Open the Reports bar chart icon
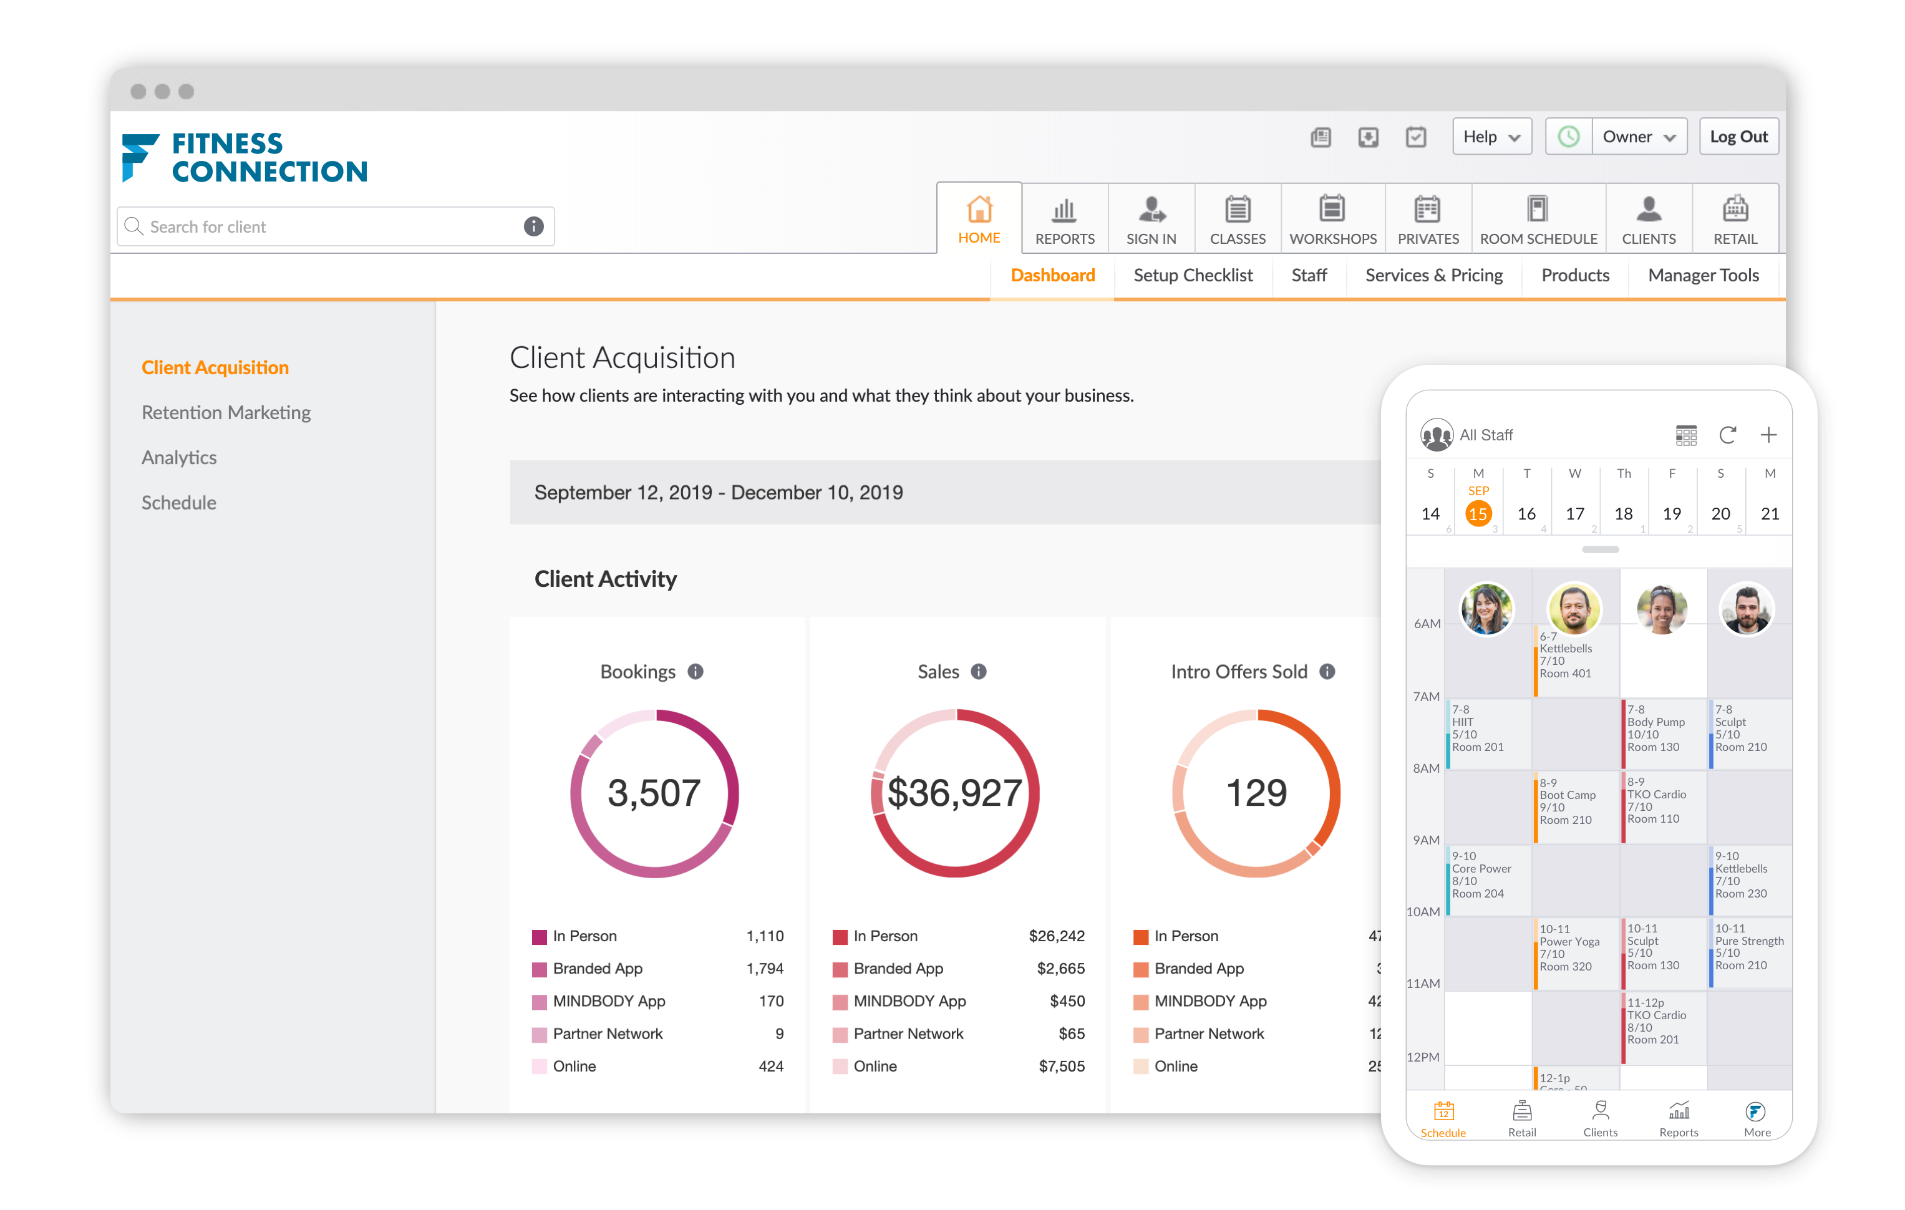1905x1210 pixels. click(1064, 210)
